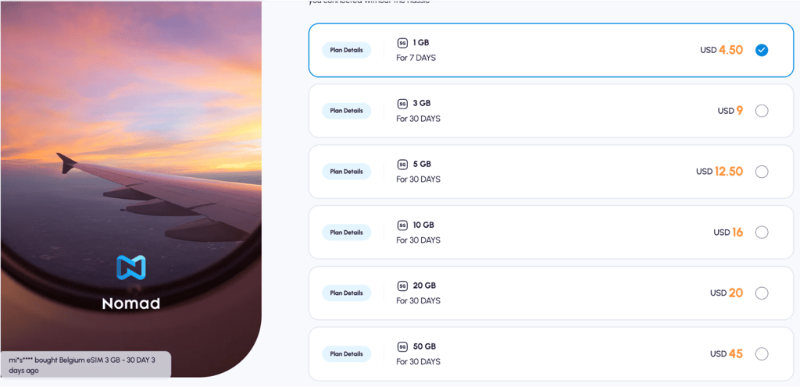The height and width of the screenshot is (387, 800).
Task: Click the '1 GB' data amount label
Action: tap(421, 43)
